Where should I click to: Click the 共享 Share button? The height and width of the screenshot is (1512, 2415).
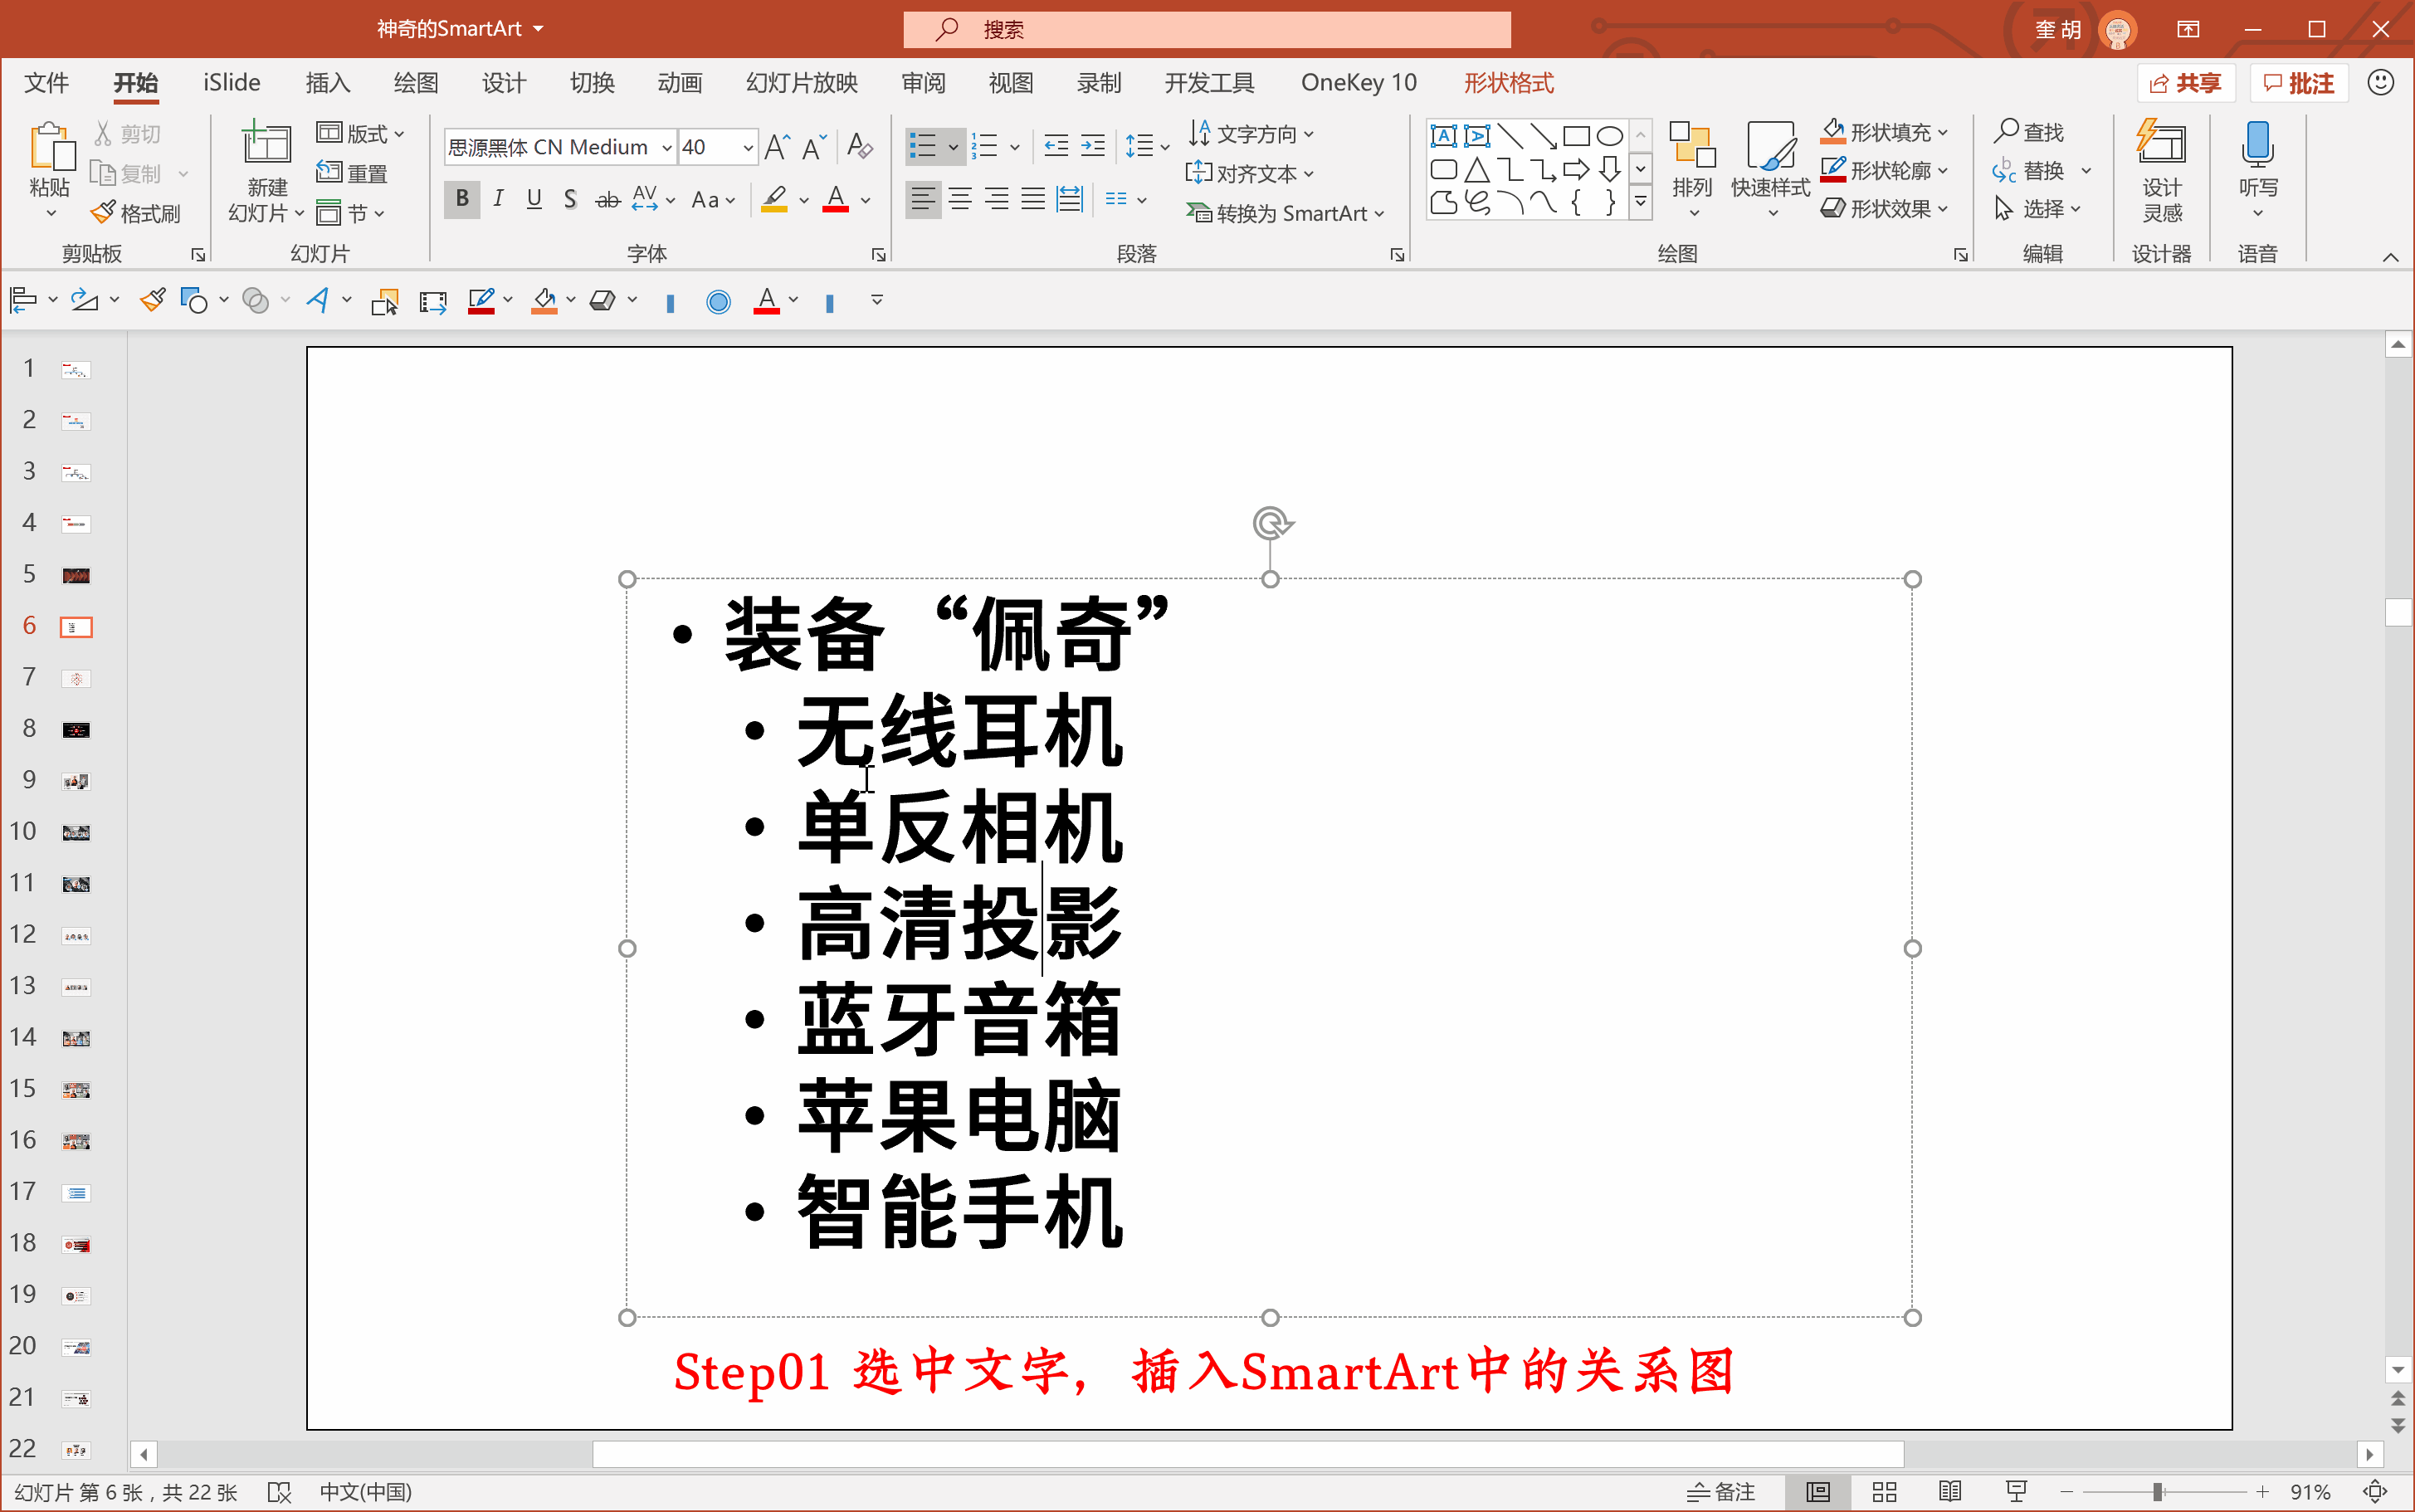point(2185,83)
